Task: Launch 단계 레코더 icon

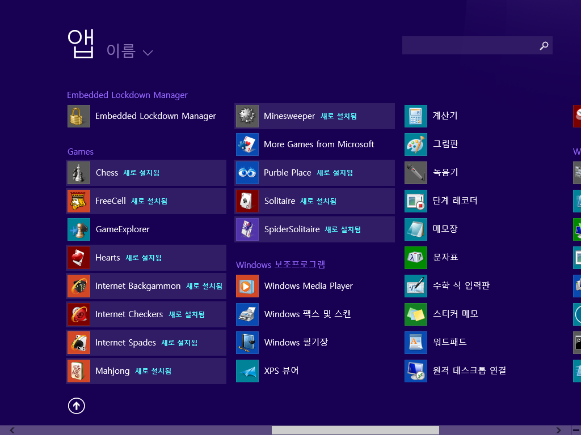Action: (416, 201)
